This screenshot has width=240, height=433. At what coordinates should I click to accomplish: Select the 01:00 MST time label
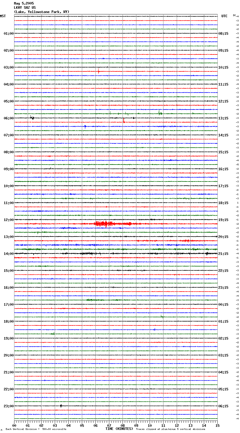point(9,34)
